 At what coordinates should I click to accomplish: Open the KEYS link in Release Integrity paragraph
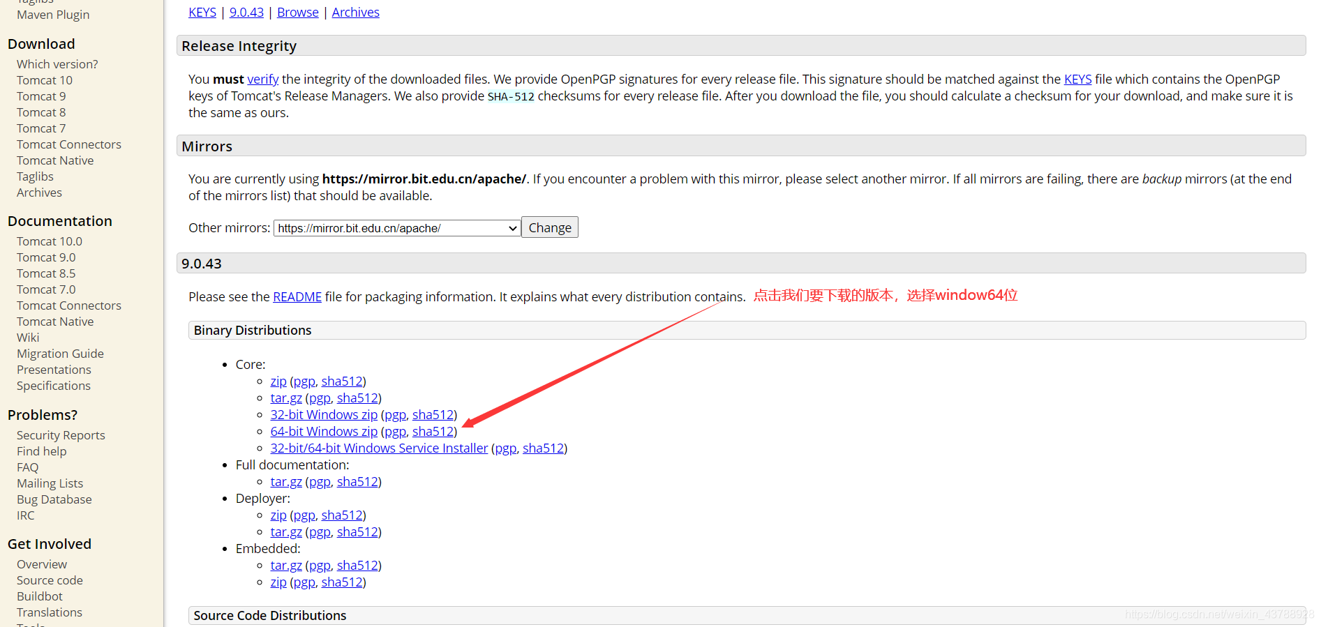(x=1077, y=80)
